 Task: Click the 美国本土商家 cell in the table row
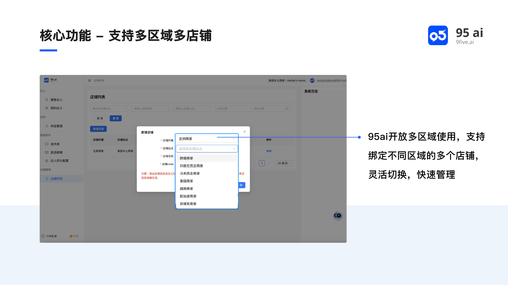[x=125, y=151]
